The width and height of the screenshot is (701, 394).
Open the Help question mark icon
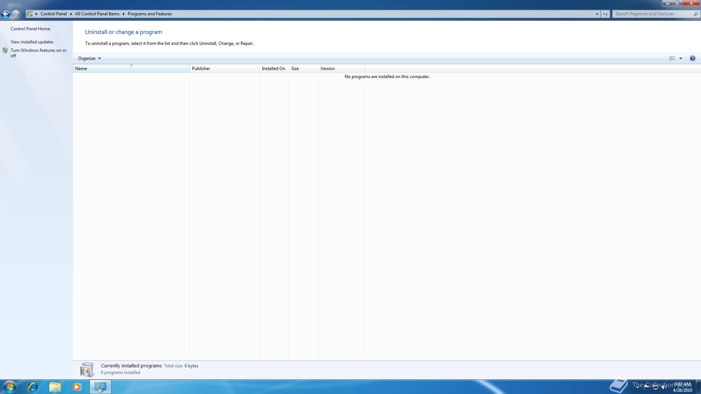click(692, 58)
